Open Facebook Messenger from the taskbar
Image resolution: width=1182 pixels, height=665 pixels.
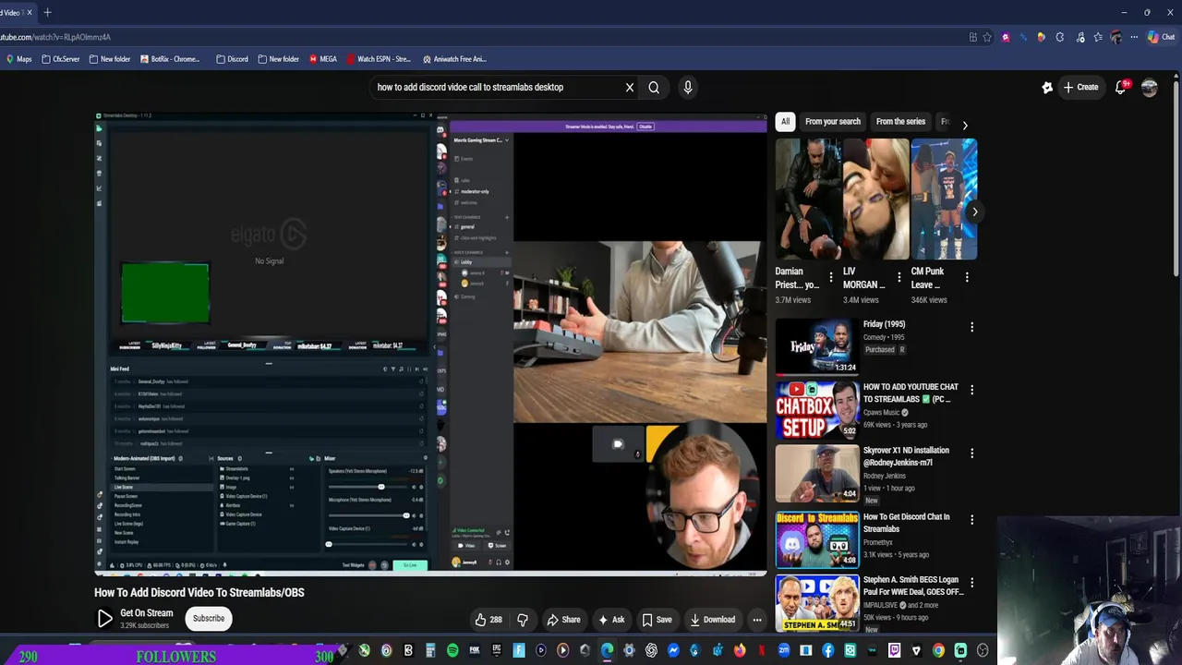[673, 651]
